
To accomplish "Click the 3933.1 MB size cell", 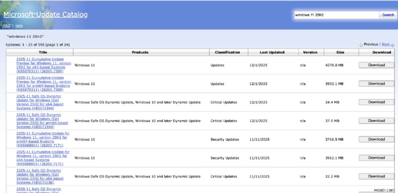I will click(334, 83).
